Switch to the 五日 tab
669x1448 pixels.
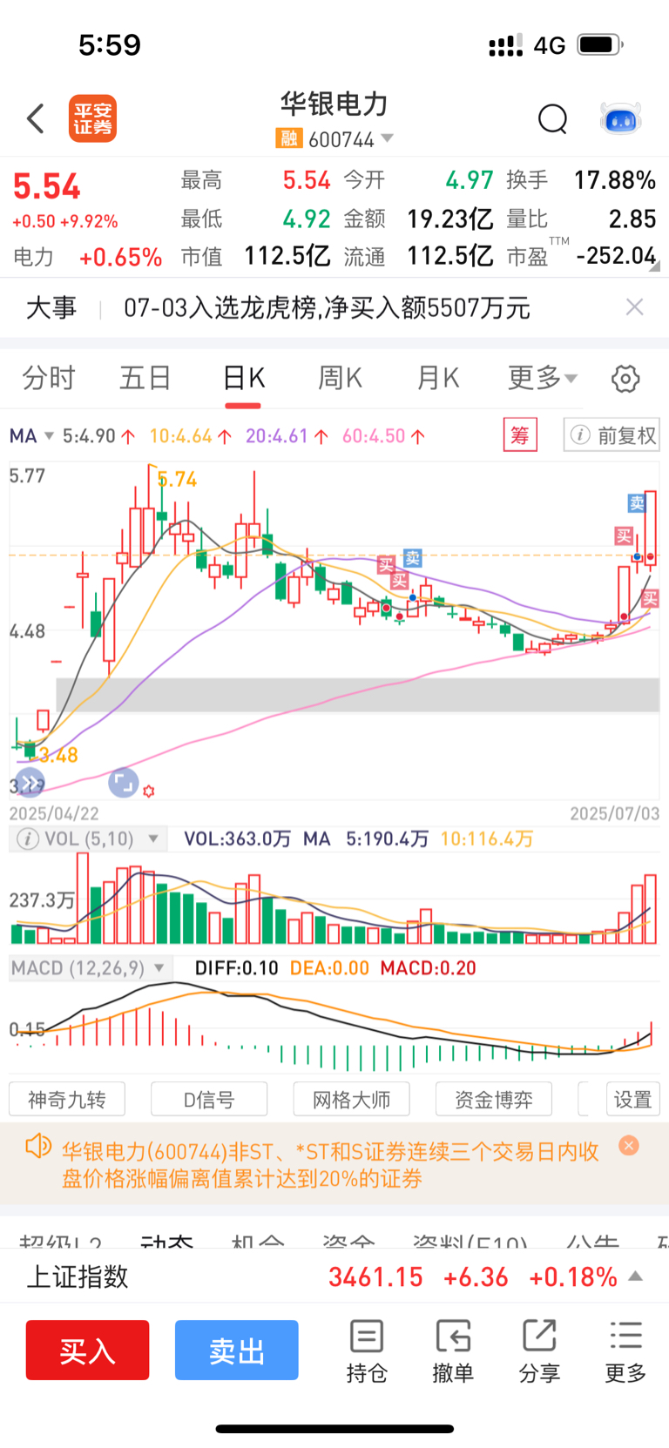[x=145, y=378]
